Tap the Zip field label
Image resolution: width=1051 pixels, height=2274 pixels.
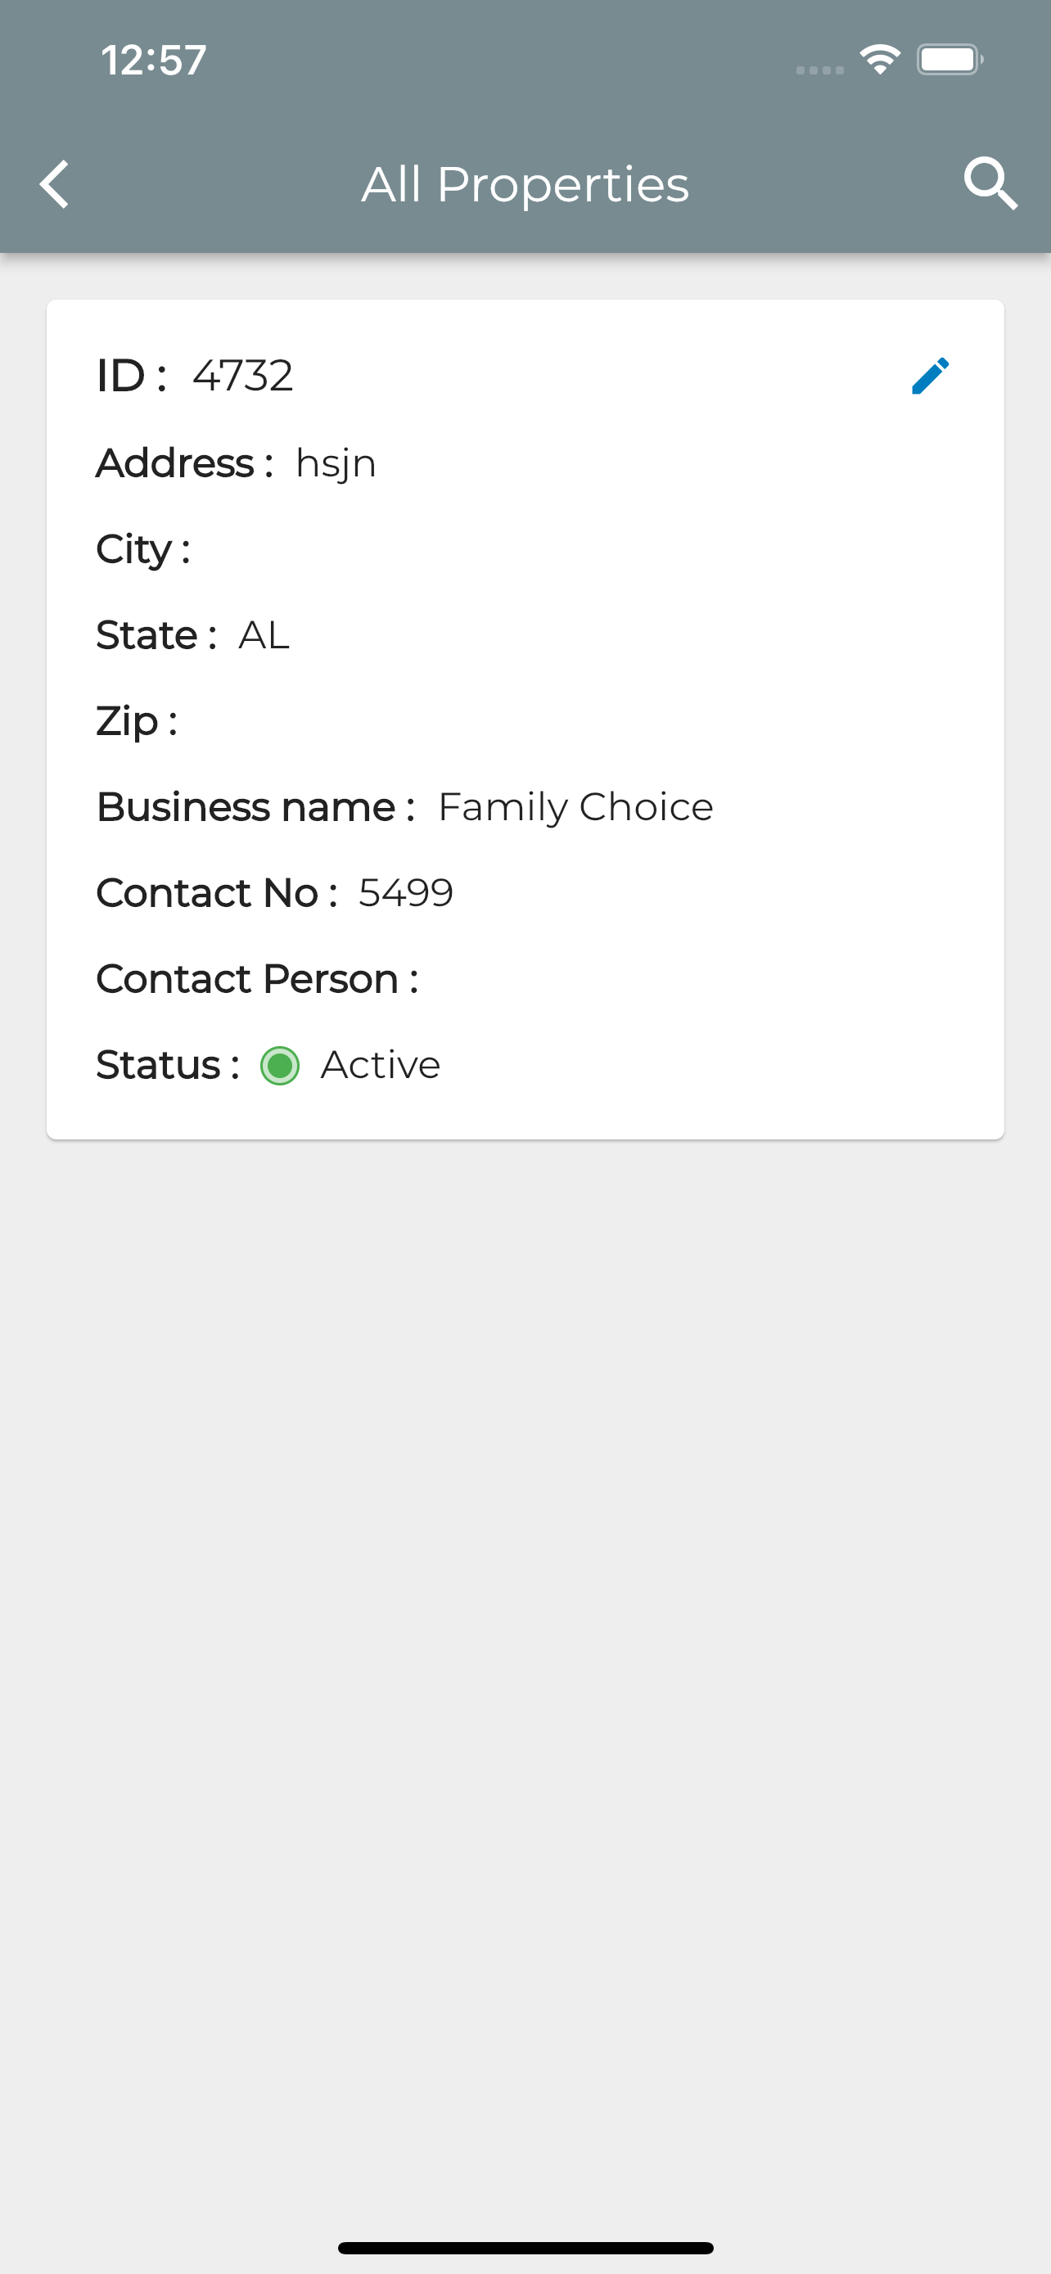[x=137, y=722]
